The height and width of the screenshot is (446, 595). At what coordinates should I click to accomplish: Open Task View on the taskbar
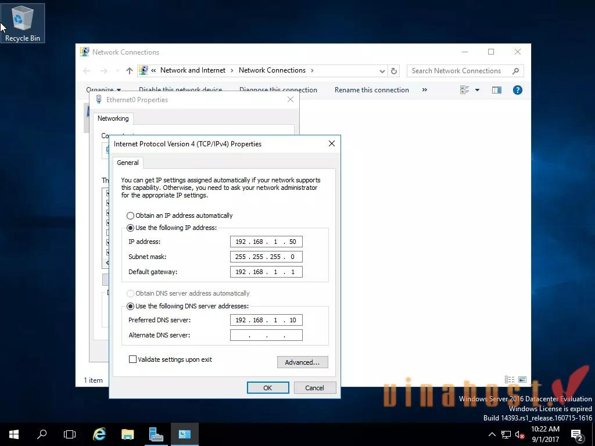pyautogui.click(x=70, y=434)
